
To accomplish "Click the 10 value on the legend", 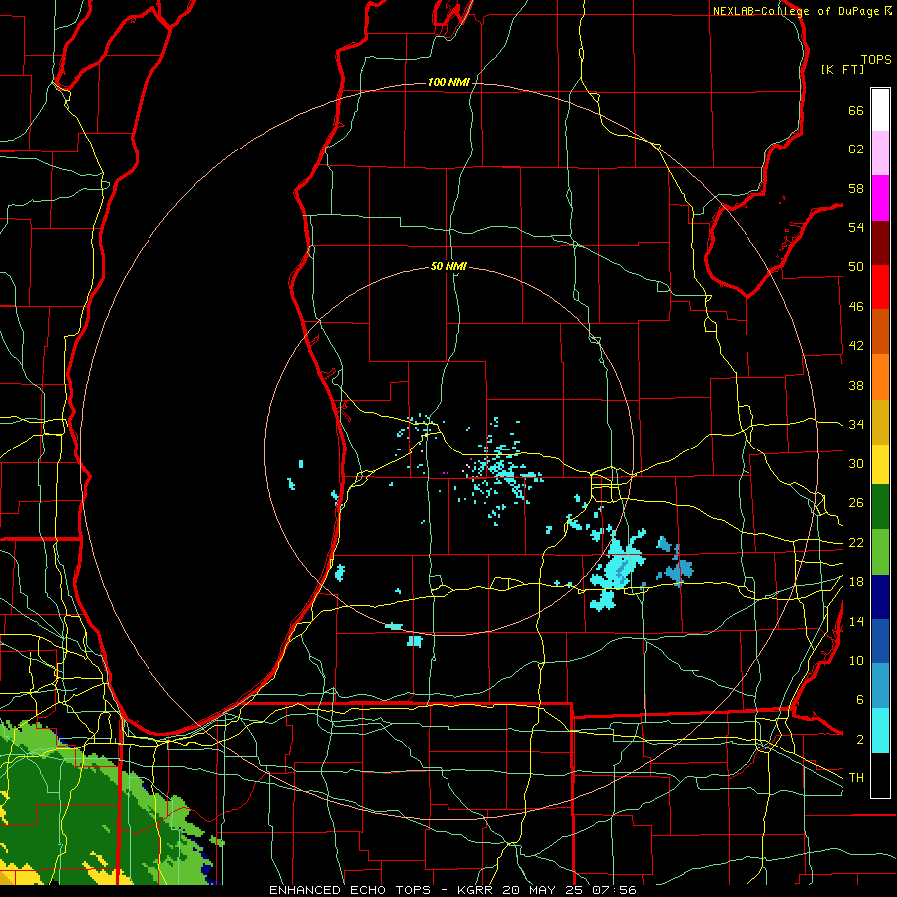I will pos(856,661).
